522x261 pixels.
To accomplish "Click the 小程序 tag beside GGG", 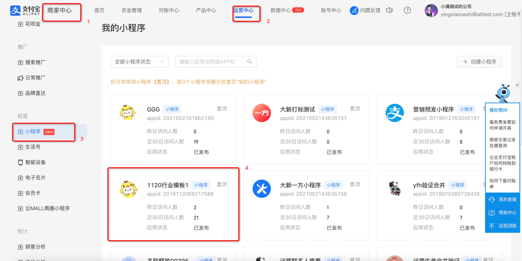I will (172, 109).
